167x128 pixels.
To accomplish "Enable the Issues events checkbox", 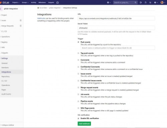I will coord(78,74).
